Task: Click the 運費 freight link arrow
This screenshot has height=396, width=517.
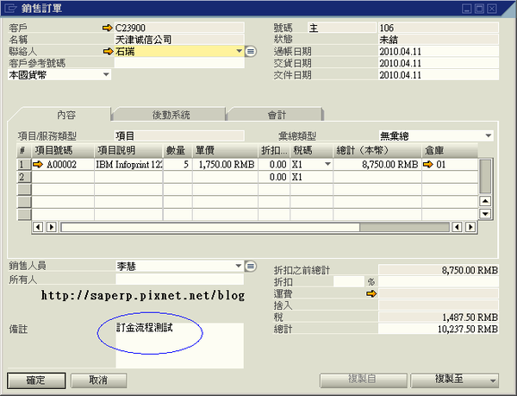Action: click(x=371, y=293)
